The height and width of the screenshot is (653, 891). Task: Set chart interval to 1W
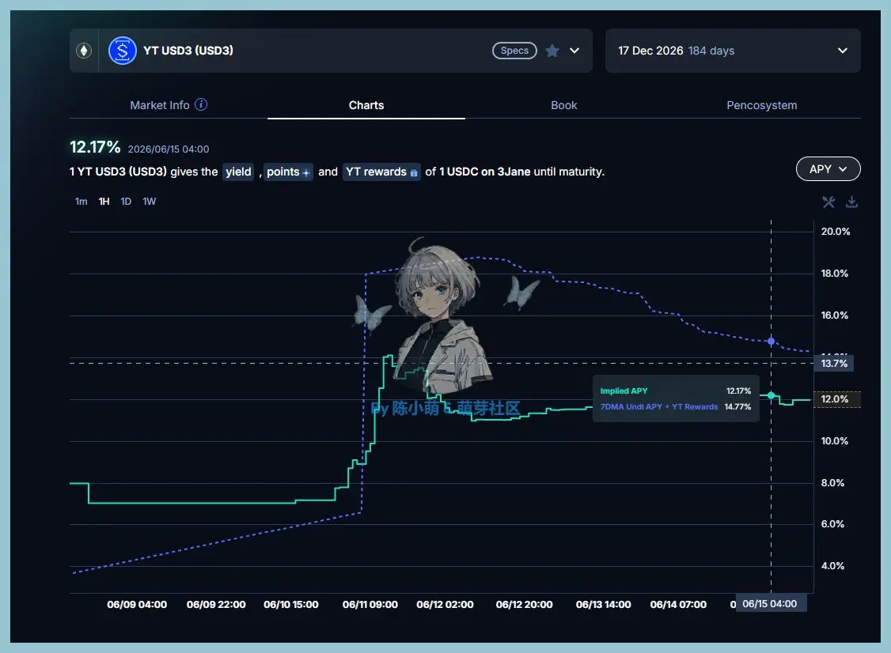click(150, 202)
